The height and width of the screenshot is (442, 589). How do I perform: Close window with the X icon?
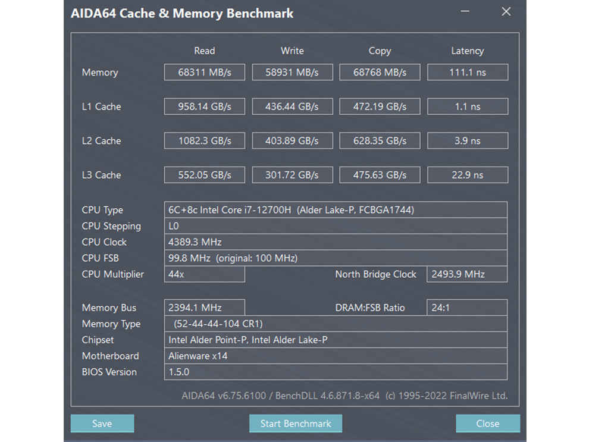click(x=506, y=12)
